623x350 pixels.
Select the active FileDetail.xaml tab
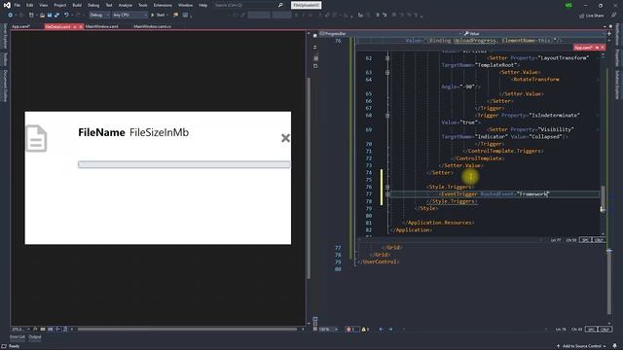(57, 26)
